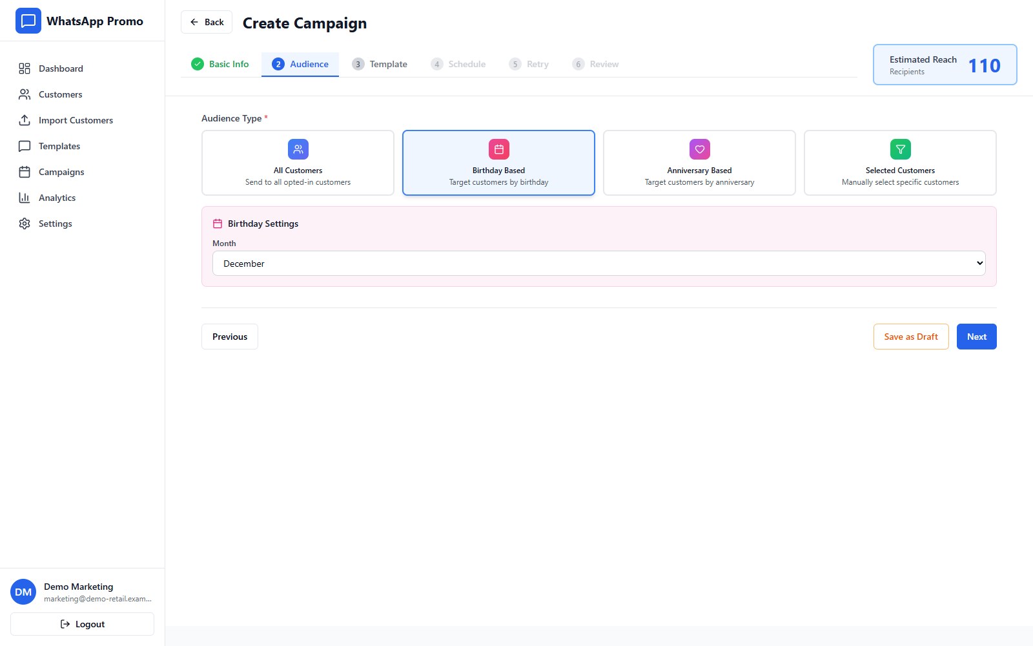Open Campaigns from the sidebar
This screenshot has height=646, width=1033.
83,172
